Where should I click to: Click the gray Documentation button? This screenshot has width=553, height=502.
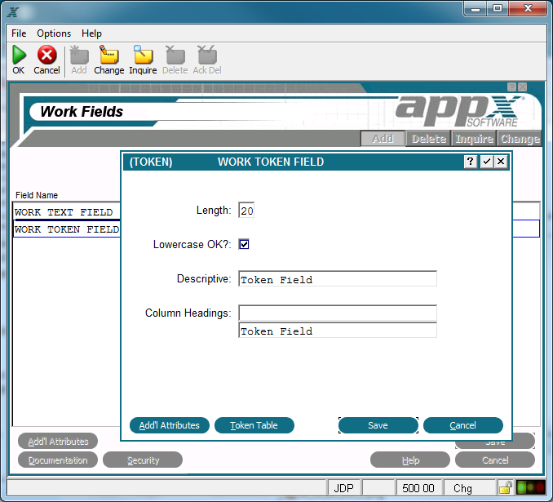58,460
